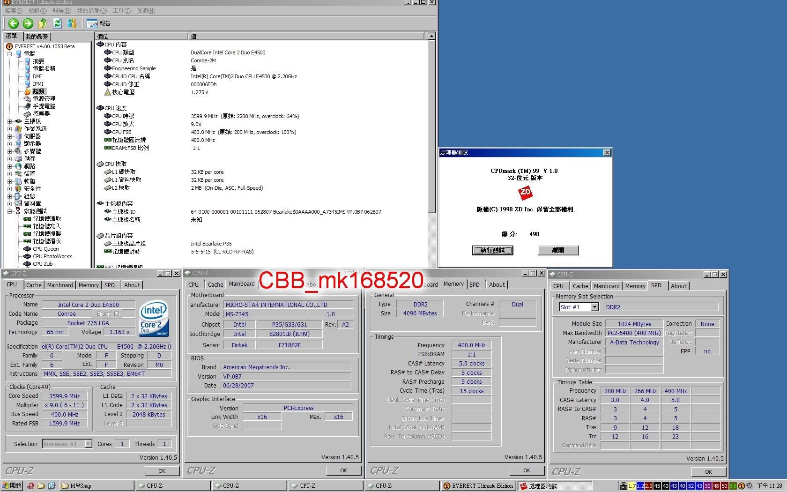Click OK in the CPU-Z Memory window
This screenshot has height=492, width=787.
[x=527, y=470]
